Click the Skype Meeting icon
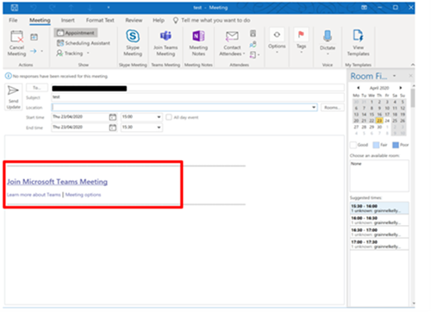This screenshot has width=431, height=312. pyautogui.click(x=133, y=36)
